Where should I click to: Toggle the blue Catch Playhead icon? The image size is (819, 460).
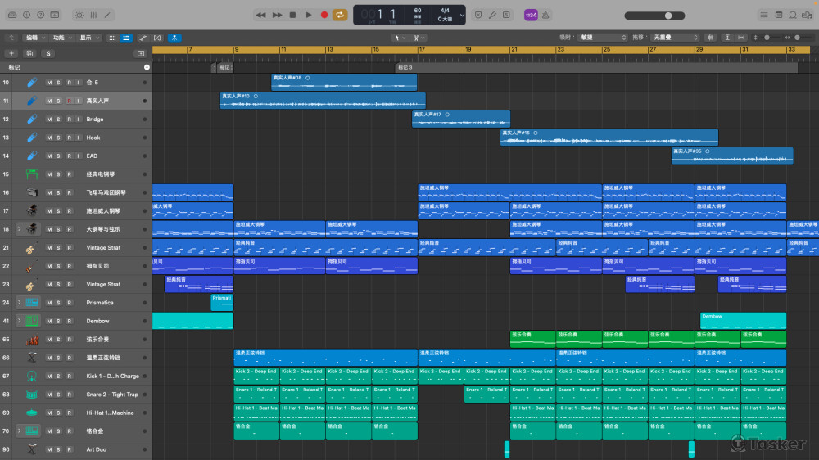[x=174, y=38]
